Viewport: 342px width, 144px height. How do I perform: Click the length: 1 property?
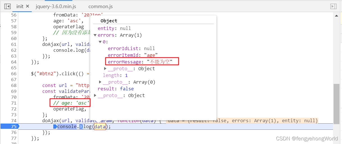click(115, 75)
